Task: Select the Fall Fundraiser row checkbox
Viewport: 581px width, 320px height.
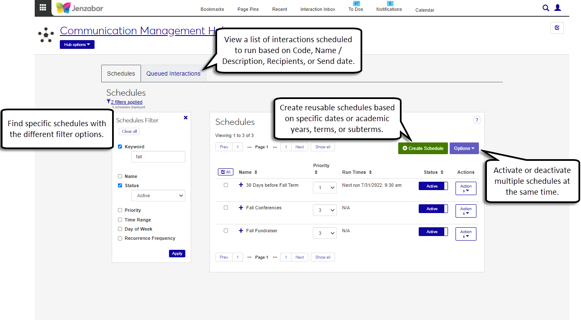Action: (226, 231)
